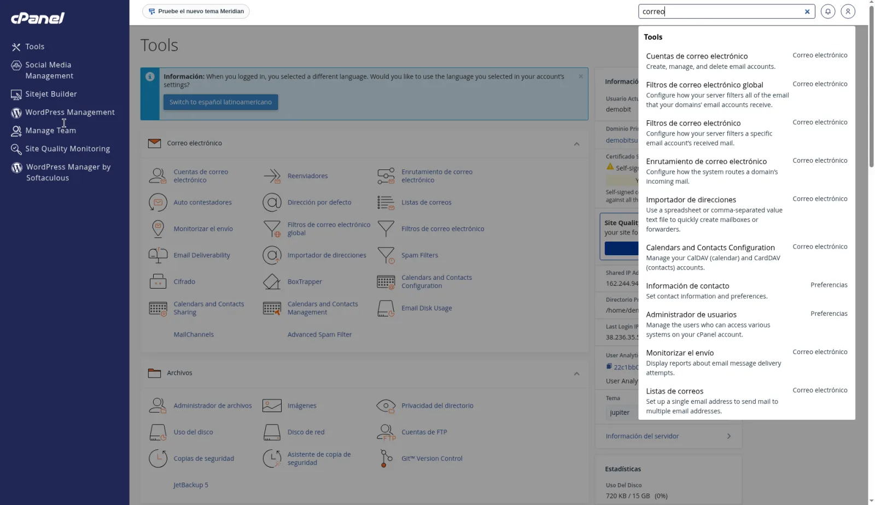Collapse the Archivos section
The height and width of the screenshot is (505, 875).
[x=576, y=374]
